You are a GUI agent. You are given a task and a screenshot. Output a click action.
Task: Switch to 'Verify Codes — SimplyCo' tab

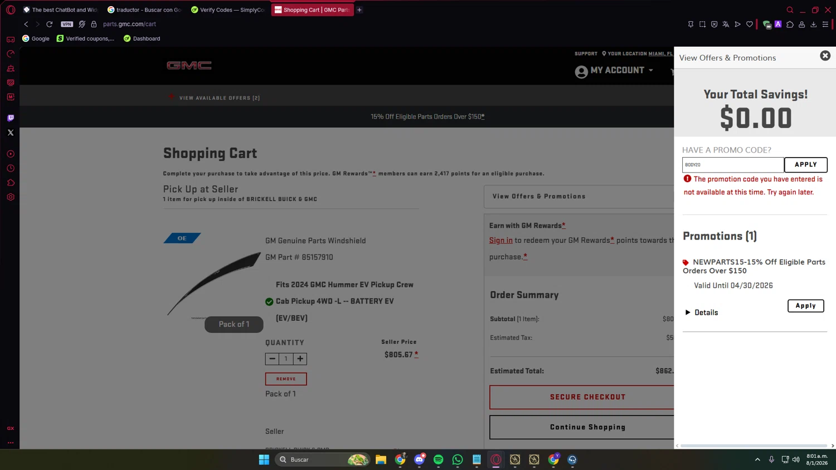228,10
